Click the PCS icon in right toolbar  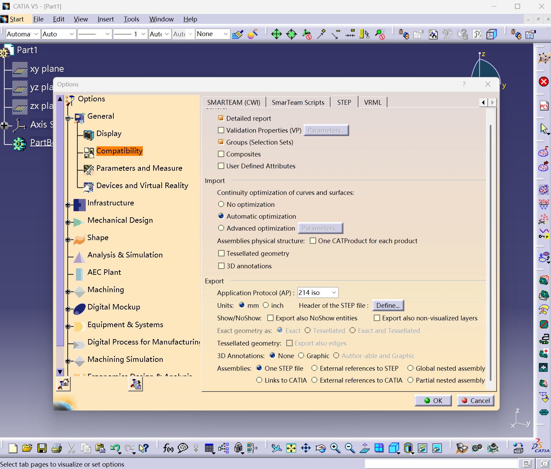[544, 106]
